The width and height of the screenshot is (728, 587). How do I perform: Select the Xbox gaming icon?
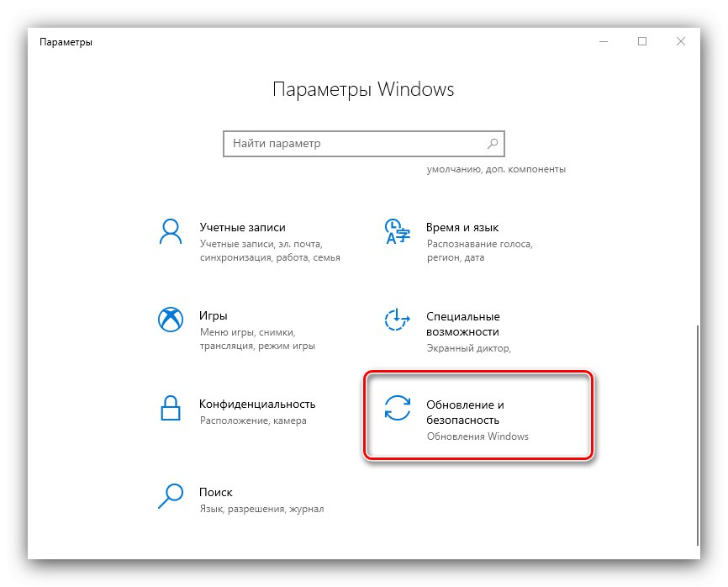pos(171,320)
